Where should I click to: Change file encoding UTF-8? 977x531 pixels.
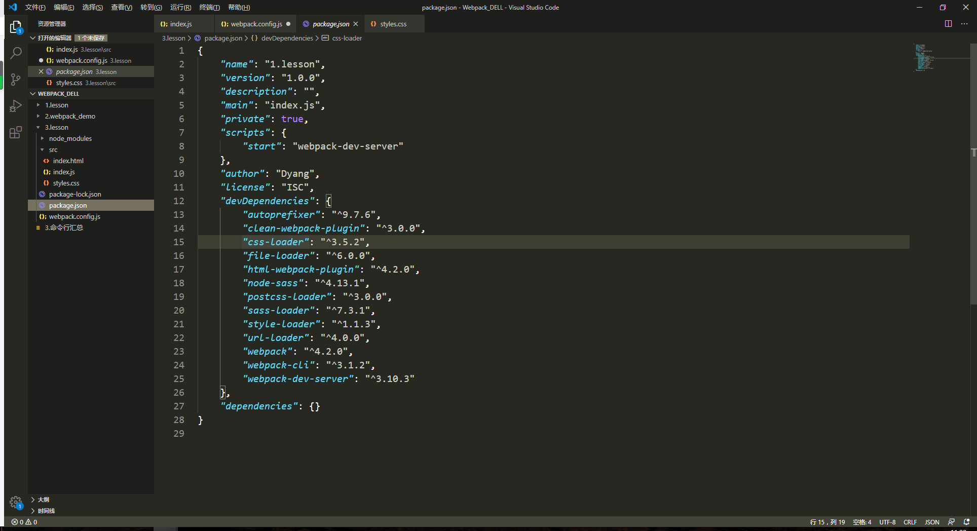(887, 522)
